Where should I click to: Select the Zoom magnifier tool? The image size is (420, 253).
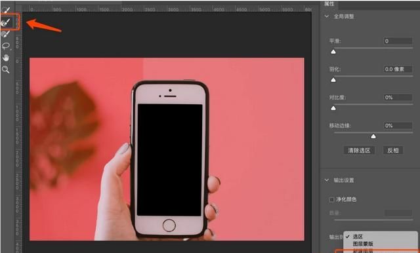(x=6, y=69)
